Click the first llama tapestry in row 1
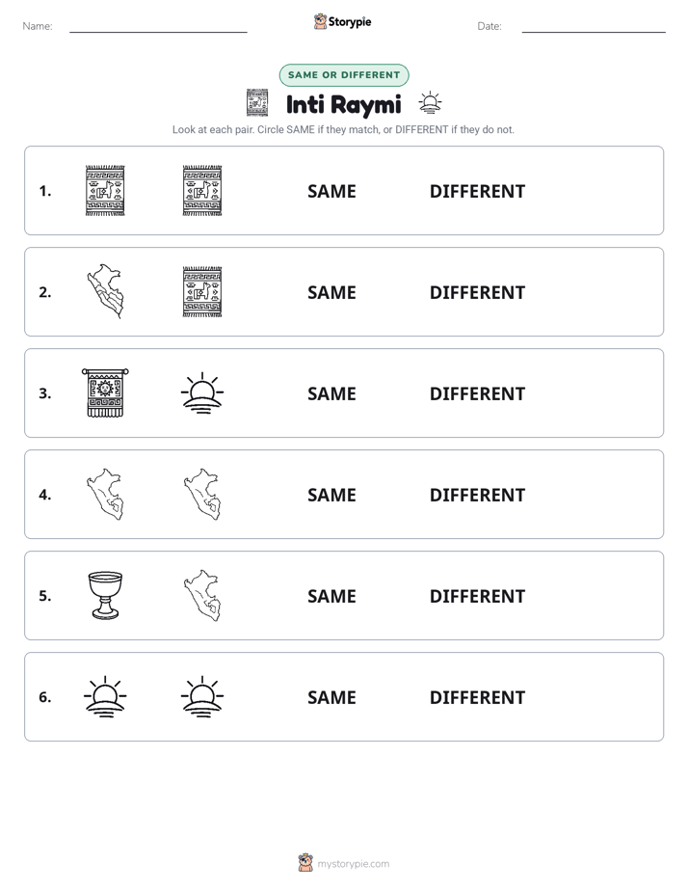 (x=105, y=191)
